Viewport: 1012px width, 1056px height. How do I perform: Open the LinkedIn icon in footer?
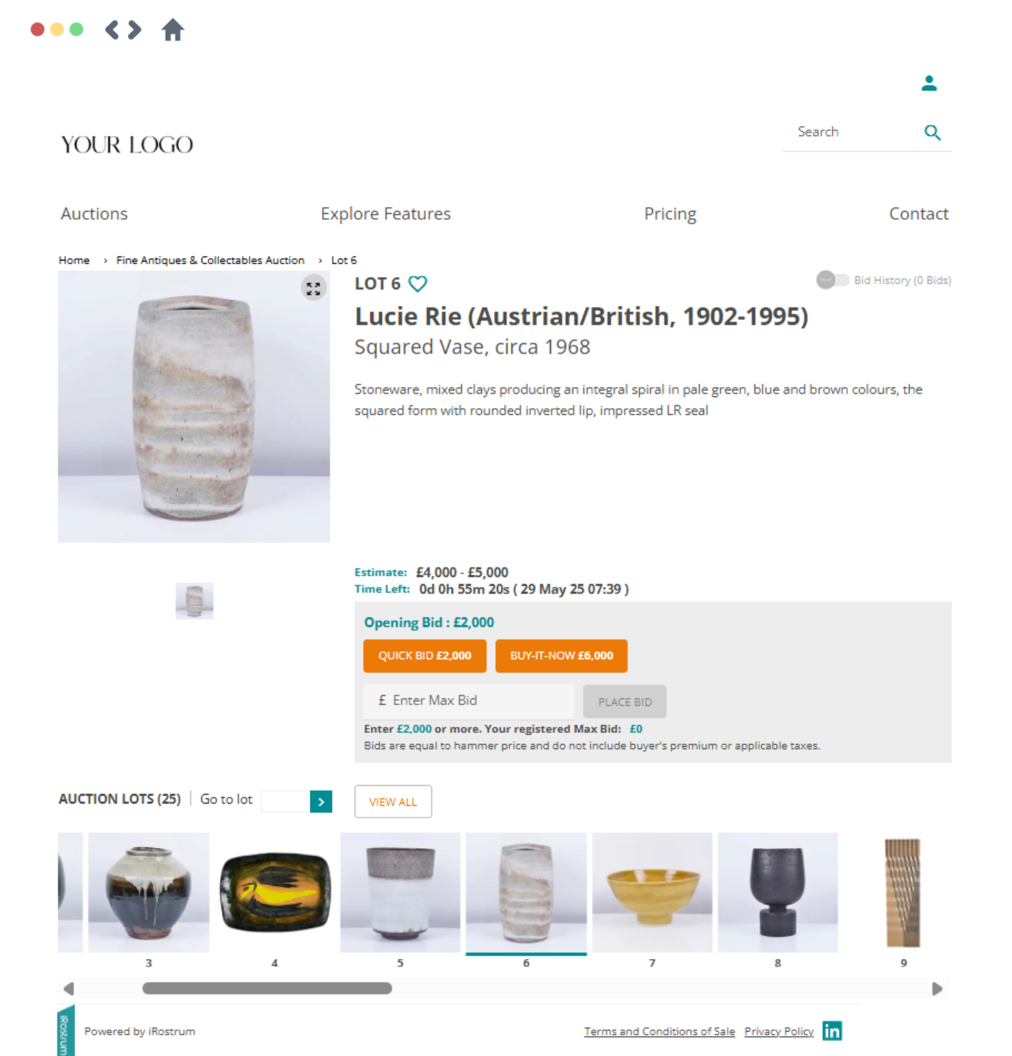pyautogui.click(x=832, y=1031)
